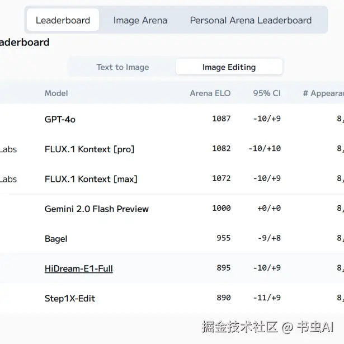This screenshot has width=344, height=344.
Task: Click the Bagel model name
Action: click(x=56, y=239)
